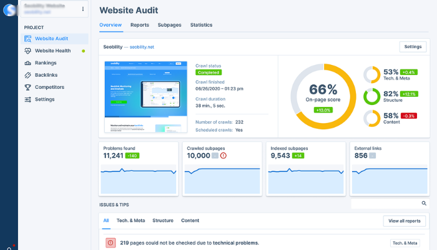The image size is (437, 250).
Task: Open the Subpages tab
Action: (169, 25)
